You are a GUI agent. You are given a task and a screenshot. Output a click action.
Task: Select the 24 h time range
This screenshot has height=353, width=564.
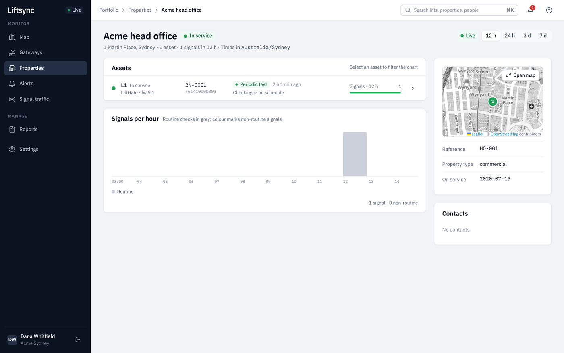coord(510,36)
